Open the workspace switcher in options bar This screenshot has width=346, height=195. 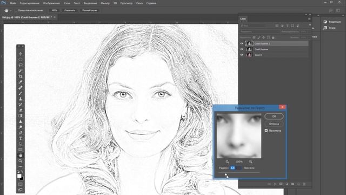pyautogui.click(x=338, y=10)
